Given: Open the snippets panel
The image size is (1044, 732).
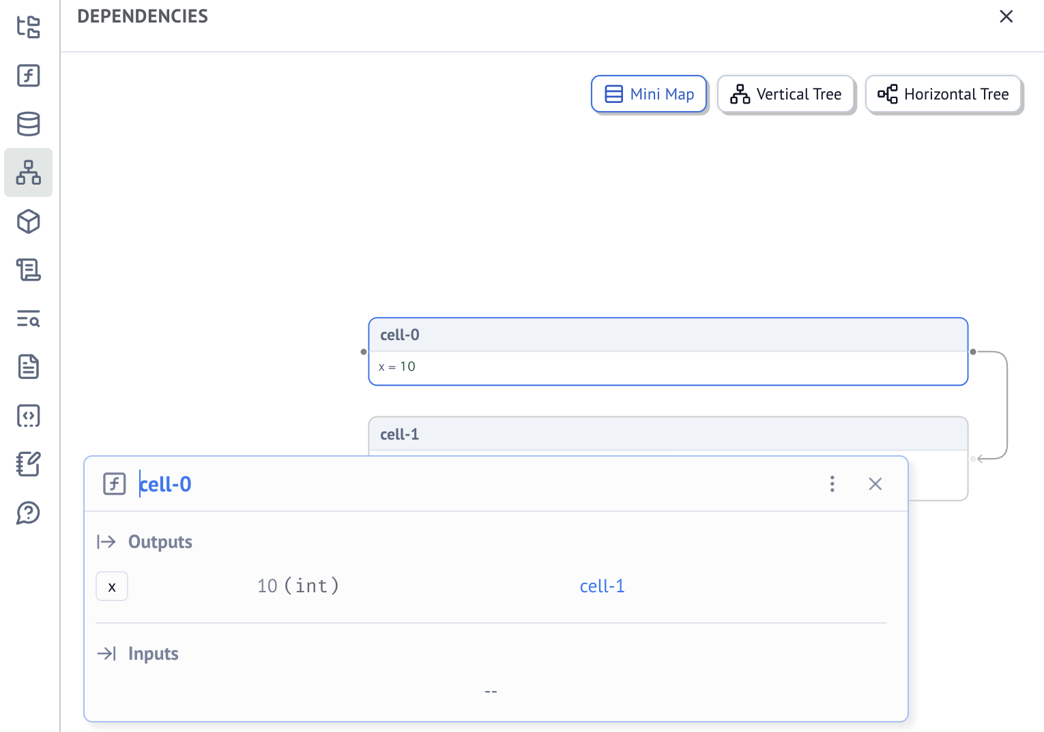Looking at the screenshot, I should pyautogui.click(x=28, y=416).
